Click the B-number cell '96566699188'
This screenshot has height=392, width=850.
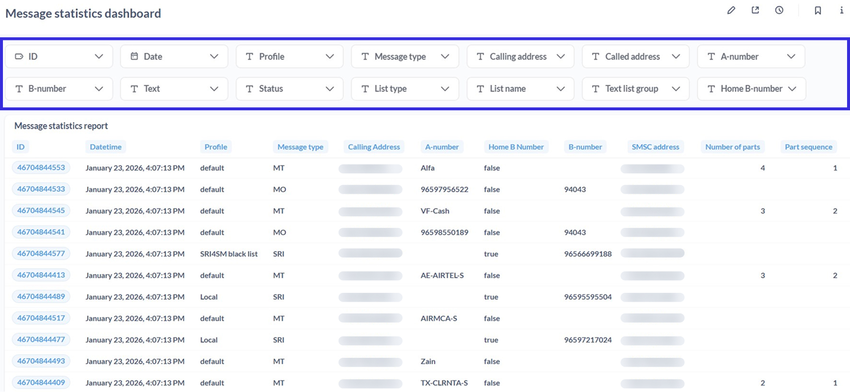[588, 254]
